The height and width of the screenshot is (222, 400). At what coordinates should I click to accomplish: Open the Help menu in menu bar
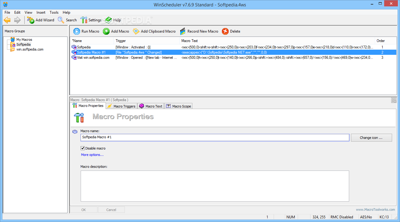[66, 12]
